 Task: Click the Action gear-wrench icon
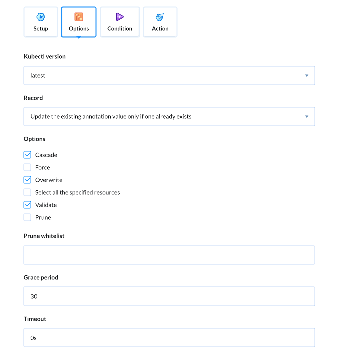[160, 17]
